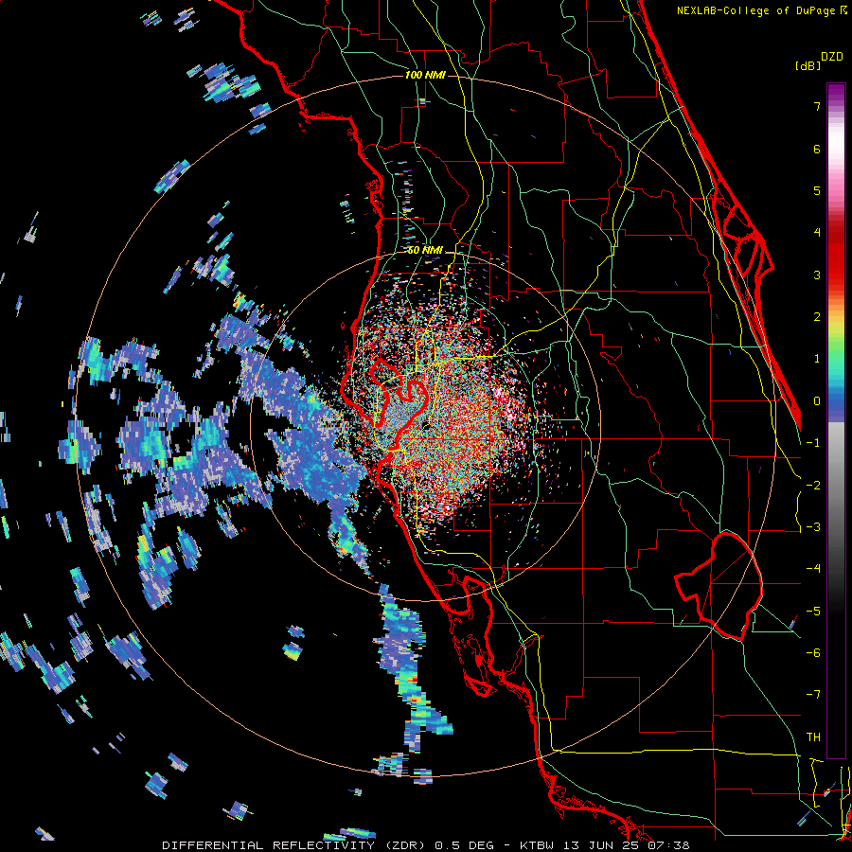Click the -5 value on the color scale
Image resolution: width=852 pixels, height=852 pixels.
[813, 612]
